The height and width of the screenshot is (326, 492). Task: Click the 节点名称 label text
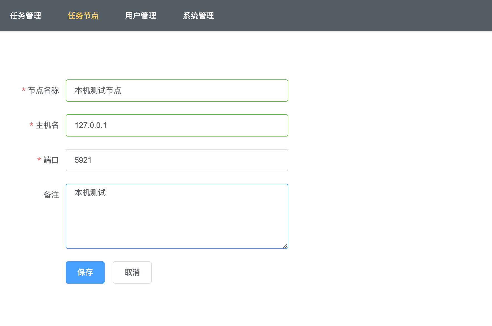(43, 90)
